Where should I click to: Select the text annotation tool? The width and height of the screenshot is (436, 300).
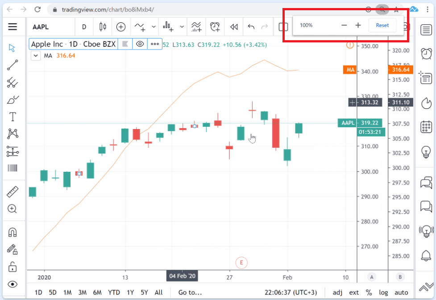(x=13, y=117)
